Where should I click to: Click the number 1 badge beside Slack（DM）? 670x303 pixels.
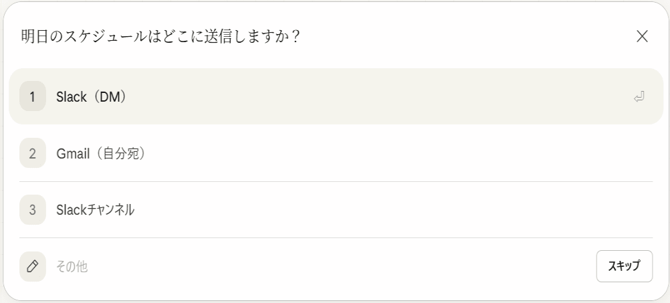pyautogui.click(x=33, y=96)
